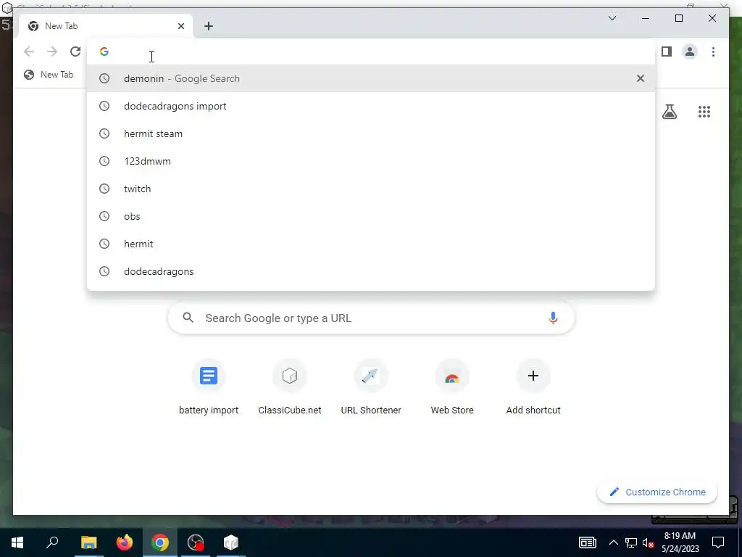Close the New Tab tab
The height and width of the screenshot is (557, 742).
point(180,26)
